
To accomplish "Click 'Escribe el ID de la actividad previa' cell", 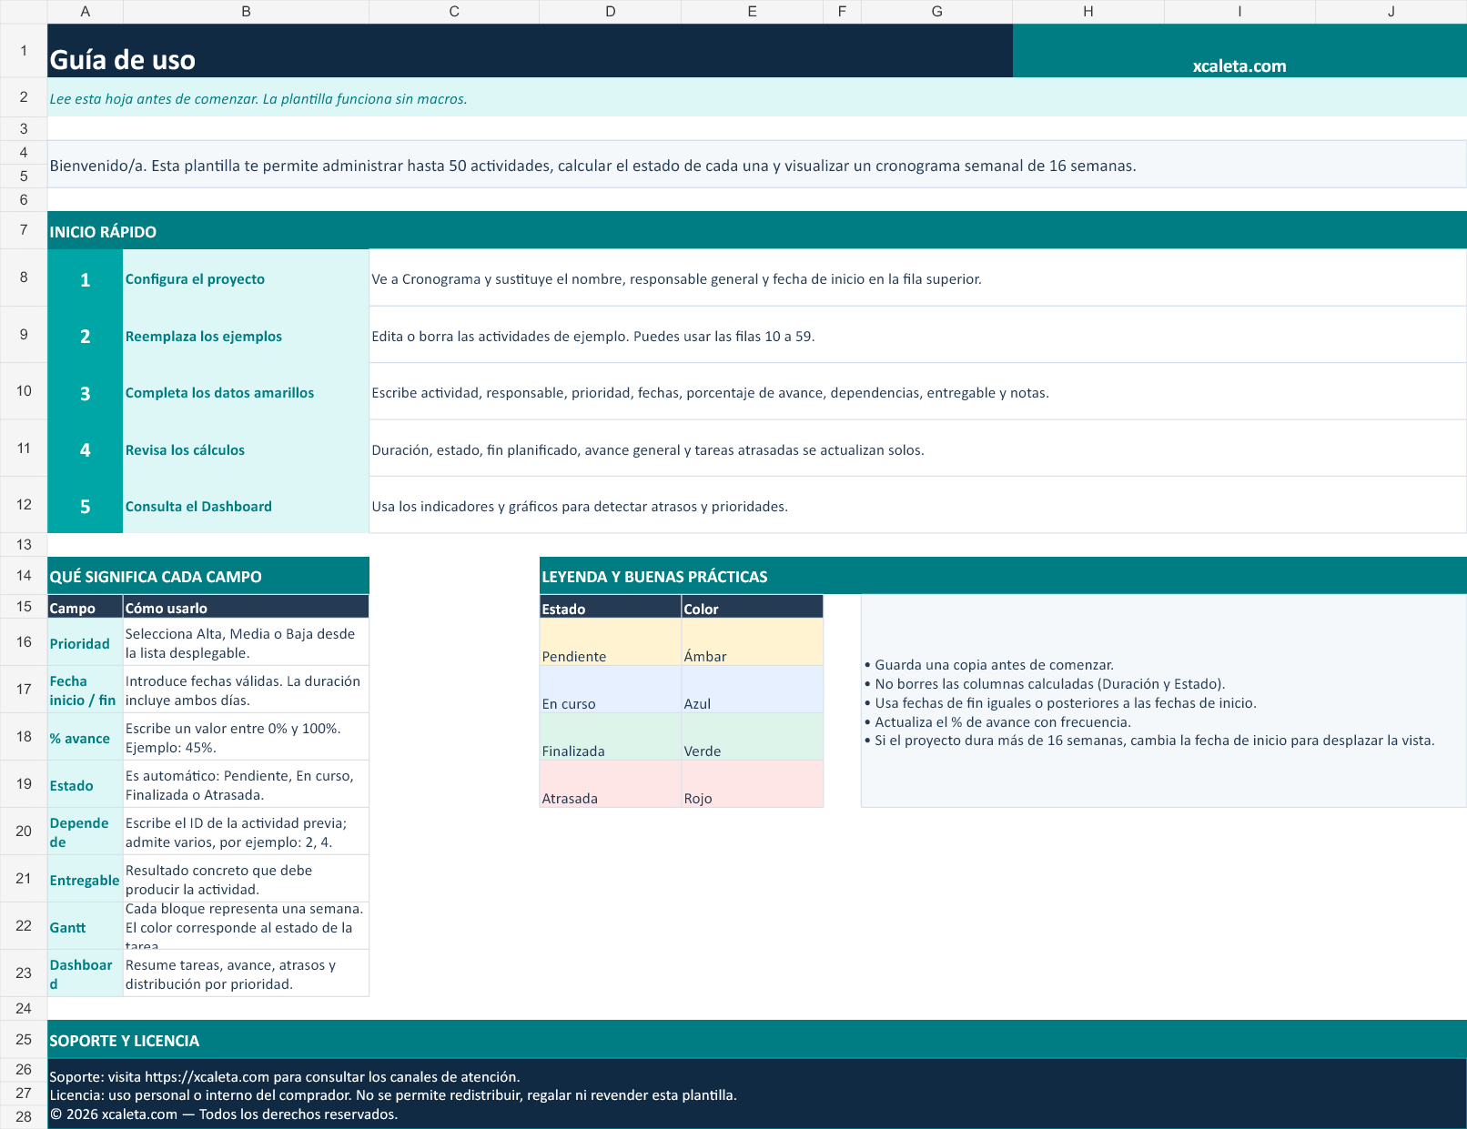I will click(246, 832).
